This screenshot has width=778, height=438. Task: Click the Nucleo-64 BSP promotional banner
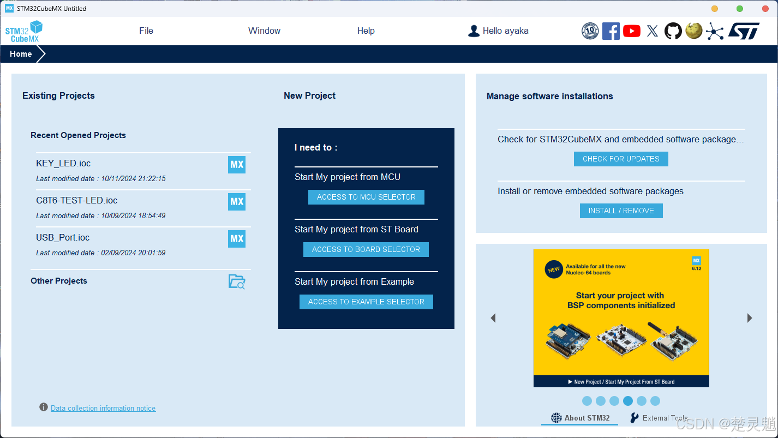coord(621,318)
